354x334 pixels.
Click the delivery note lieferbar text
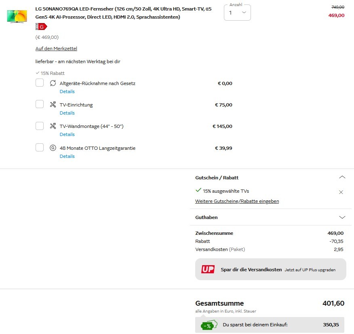click(x=78, y=62)
